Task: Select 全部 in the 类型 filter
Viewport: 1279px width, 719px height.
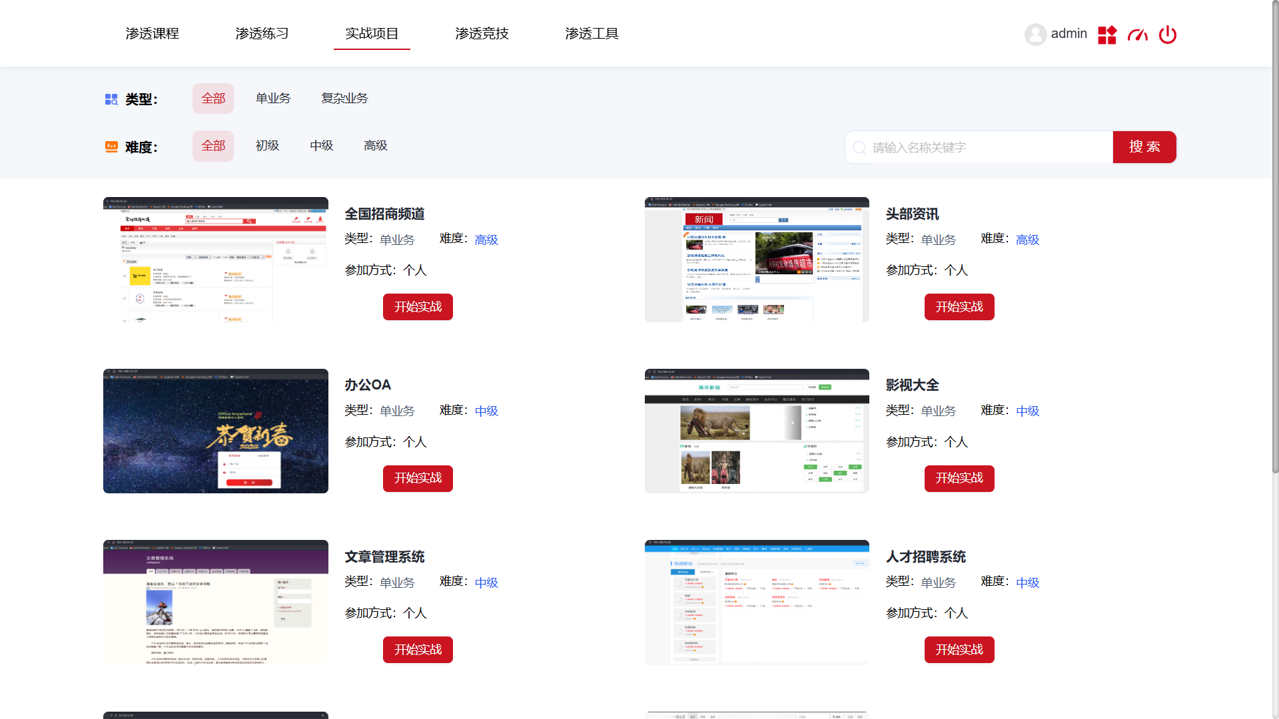Action: click(213, 99)
